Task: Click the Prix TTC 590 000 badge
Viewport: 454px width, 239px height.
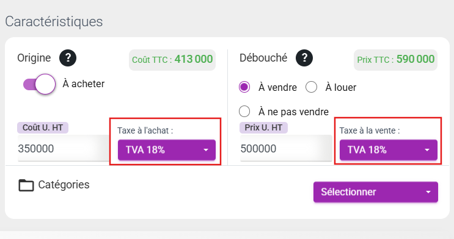Action: [x=395, y=60]
